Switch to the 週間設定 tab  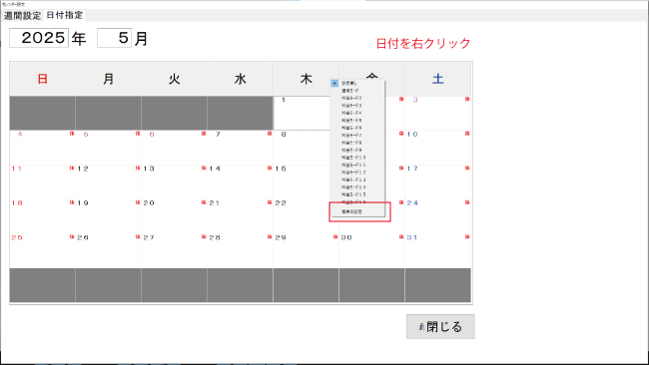click(22, 16)
